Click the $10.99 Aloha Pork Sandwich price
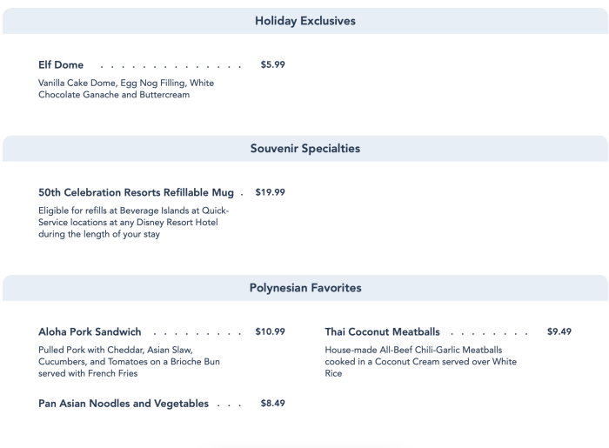The height and width of the screenshot is (448, 609). click(272, 331)
